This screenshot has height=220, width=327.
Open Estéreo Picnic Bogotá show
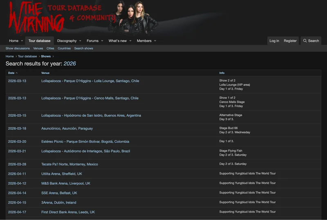[85, 142]
